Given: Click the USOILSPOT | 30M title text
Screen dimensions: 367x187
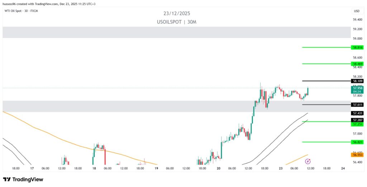Looking at the screenshot, I should (177, 22).
